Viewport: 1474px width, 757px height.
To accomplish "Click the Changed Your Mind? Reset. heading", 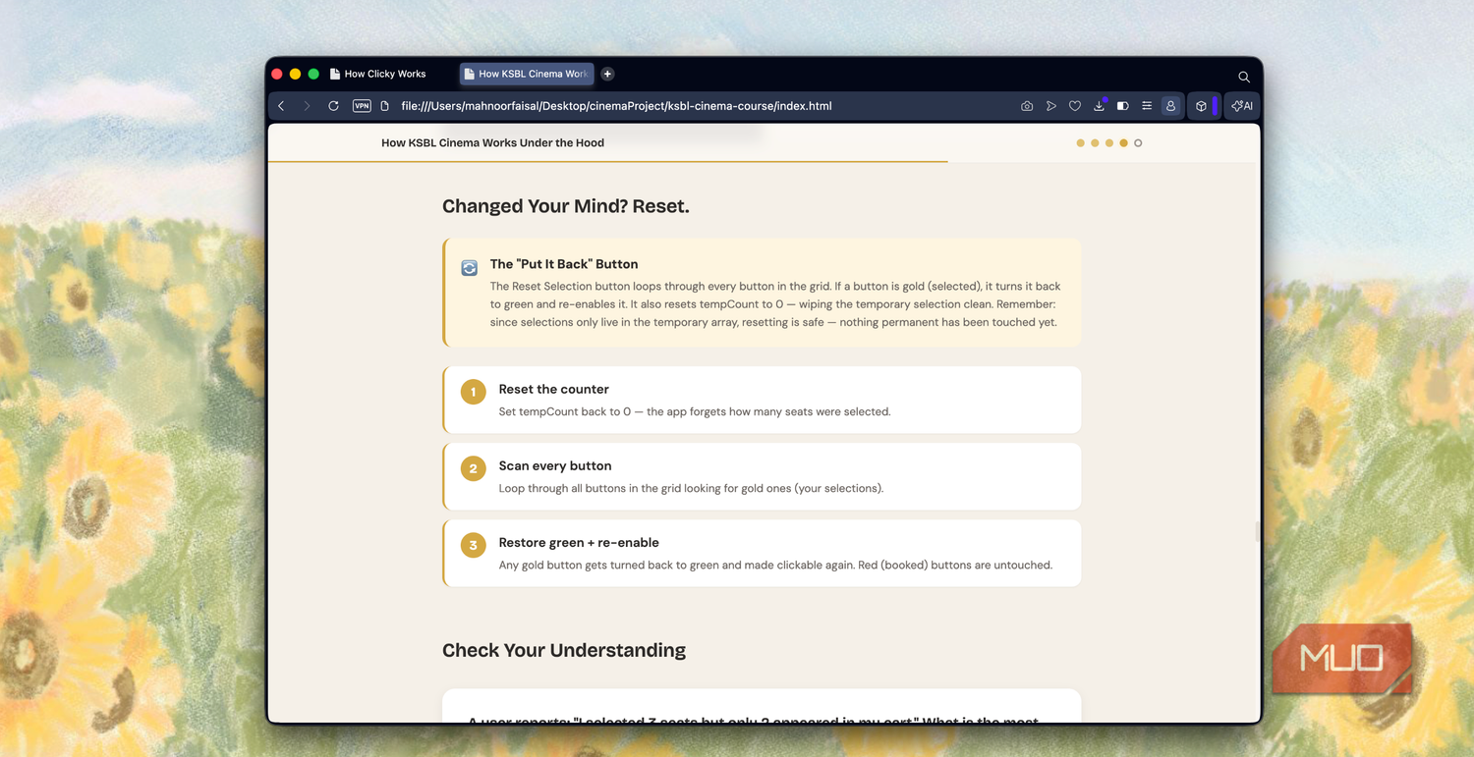I will click(566, 206).
